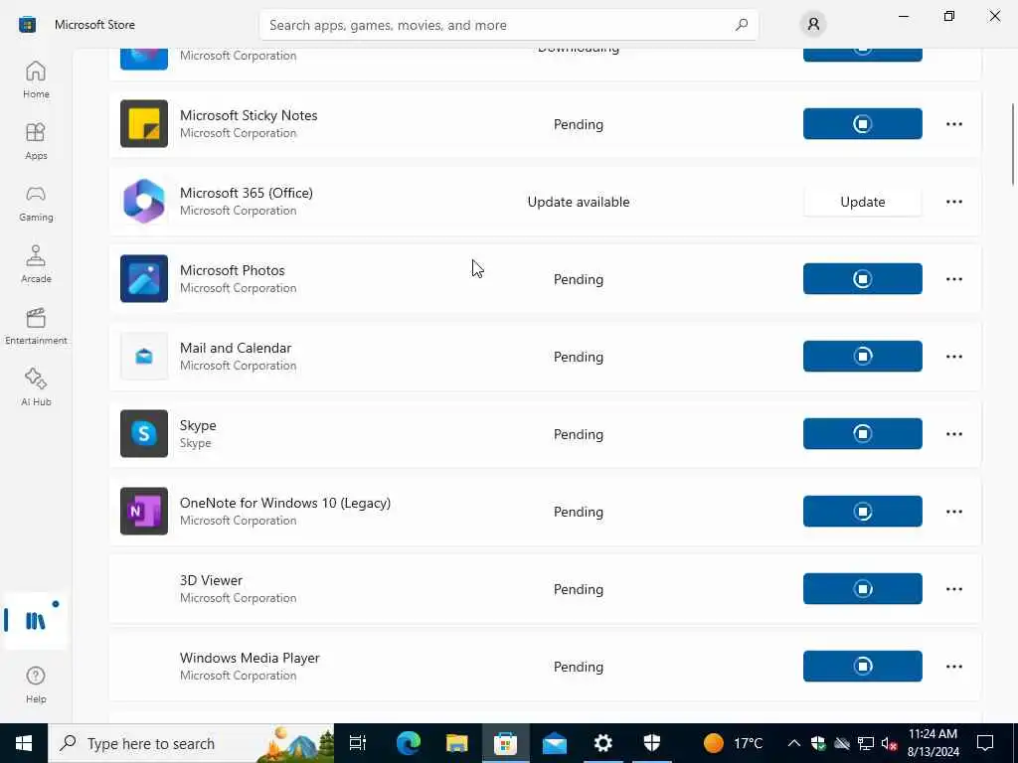1018x763 pixels.
Task: Open the Gaming section
Action: tap(36, 203)
